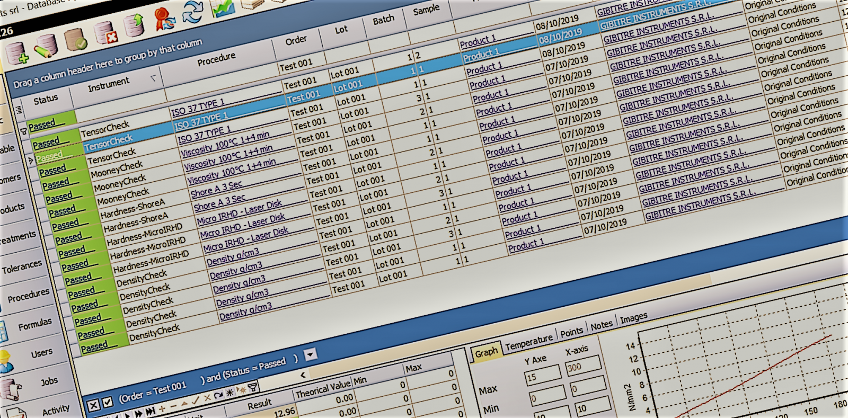848x418 pixels.
Task: Click the edit database record pencil icon
Action: (x=46, y=46)
